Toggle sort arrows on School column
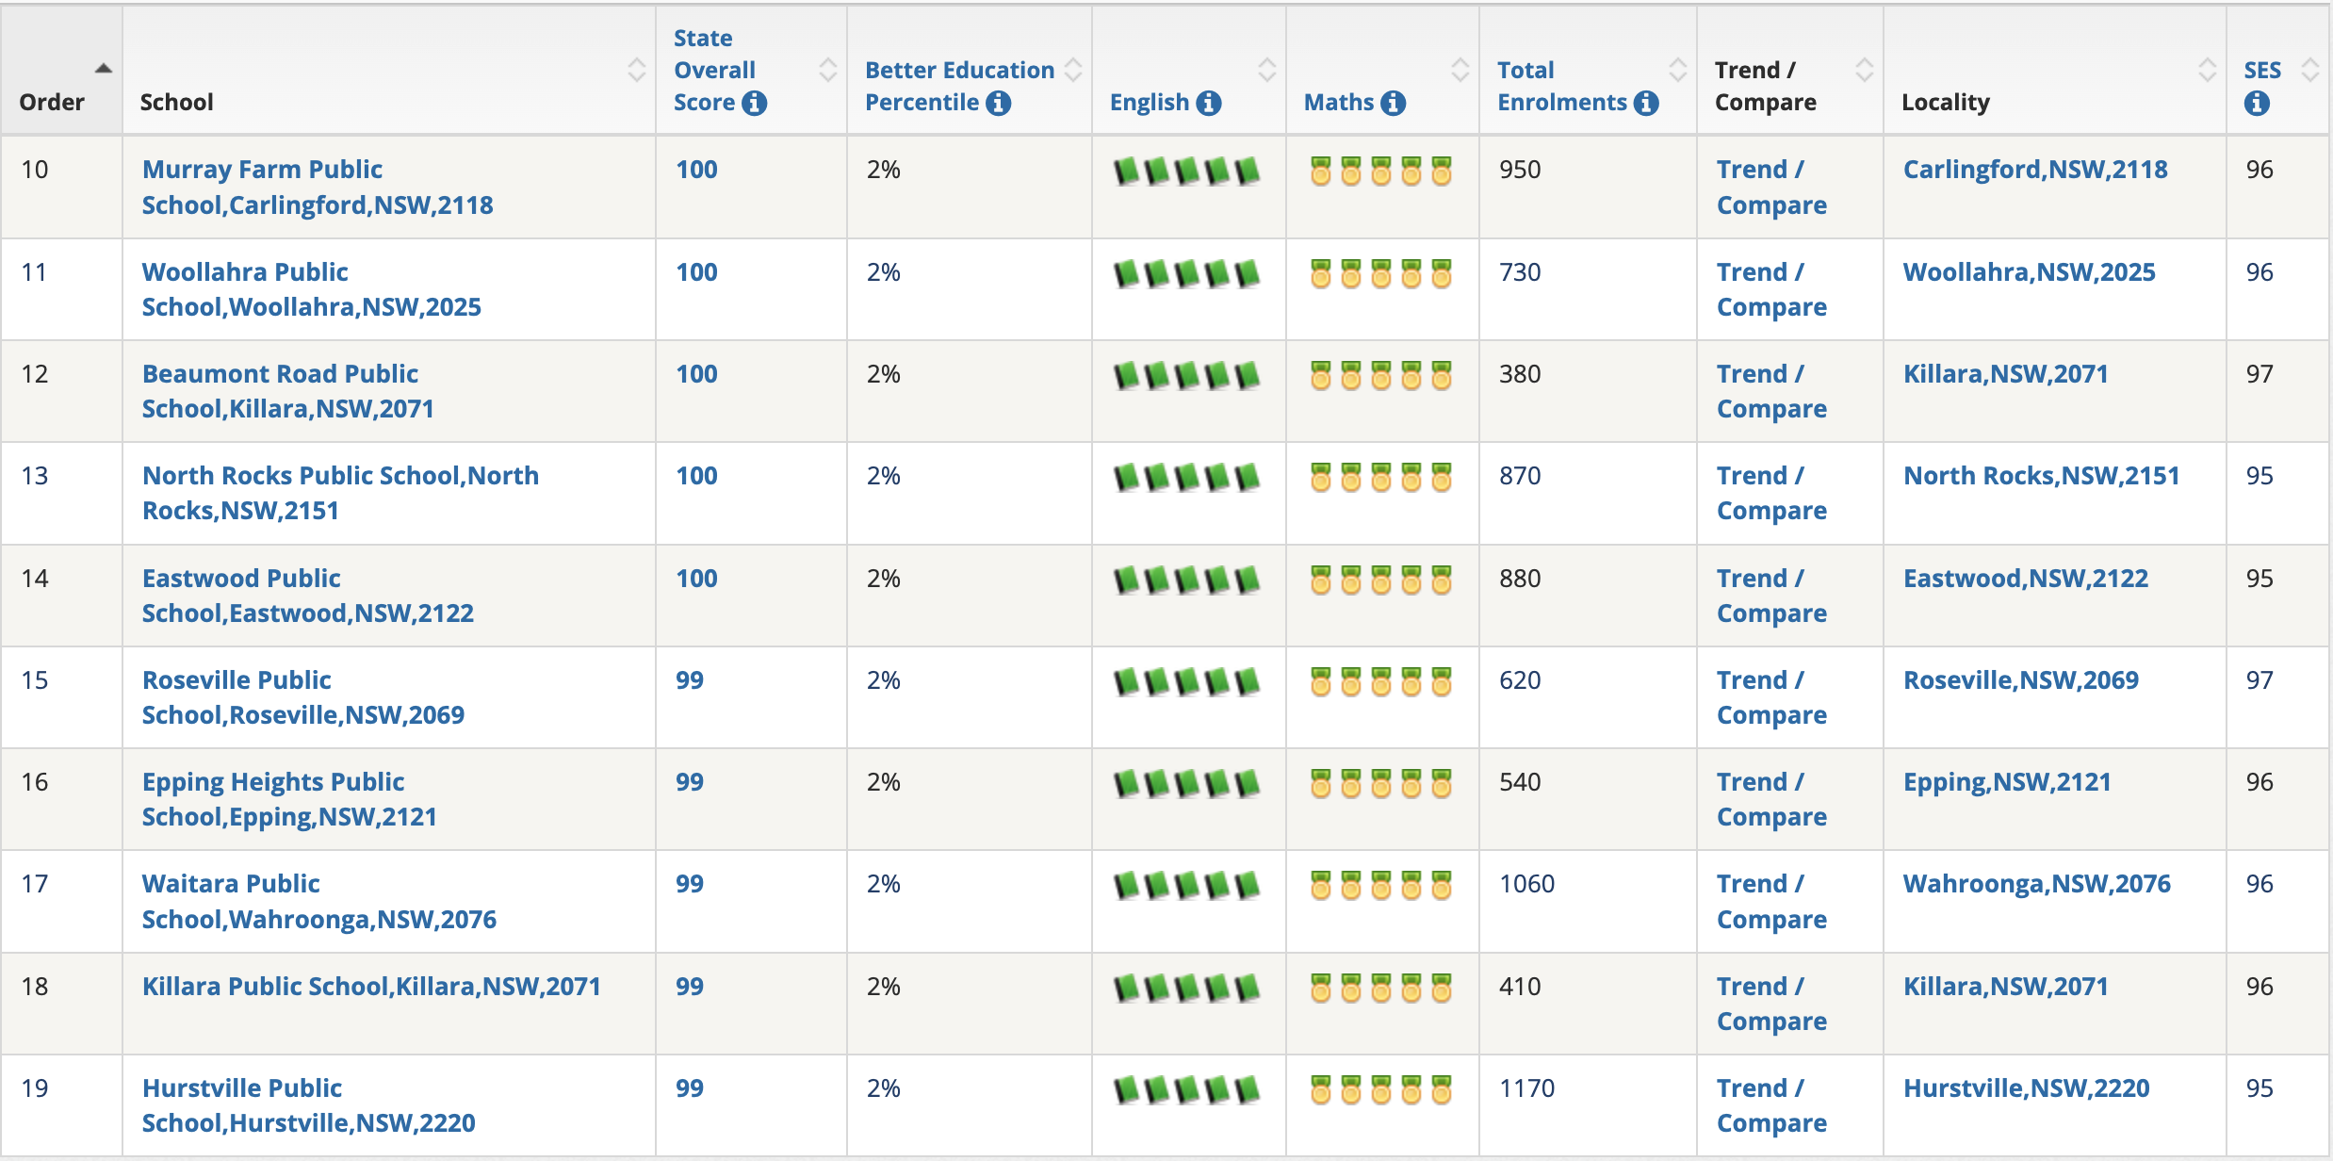This screenshot has width=2333, height=1161. (x=637, y=70)
